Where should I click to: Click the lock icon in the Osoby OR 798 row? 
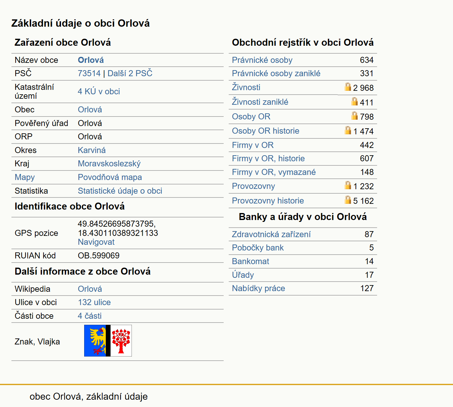[x=355, y=116]
